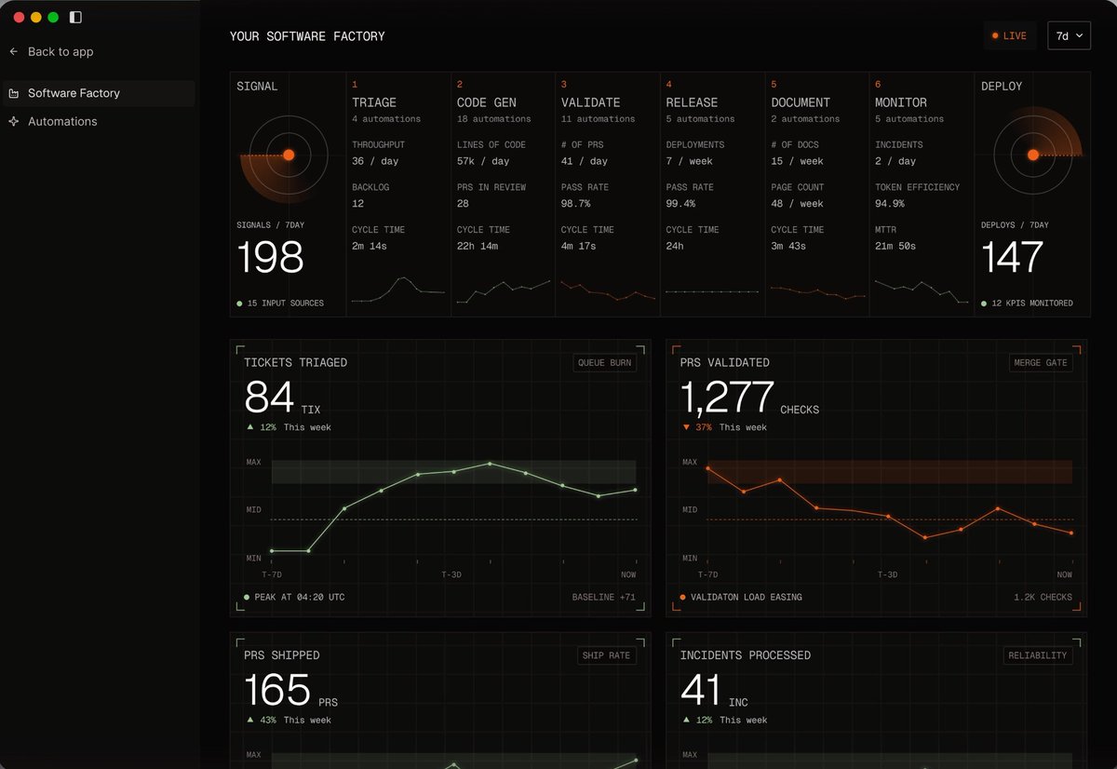Click MONITOR token efficiency 94.9% value
The width and height of the screenshot is (1117, 769).
[x=890, y=203]
